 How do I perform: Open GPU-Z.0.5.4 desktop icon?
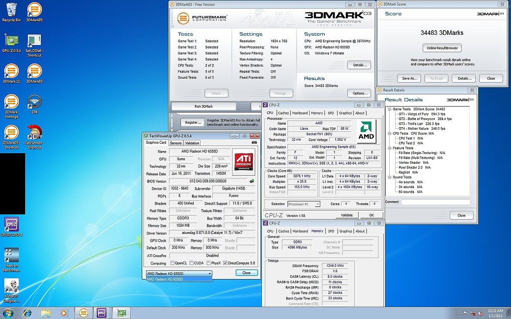[11, 43]
